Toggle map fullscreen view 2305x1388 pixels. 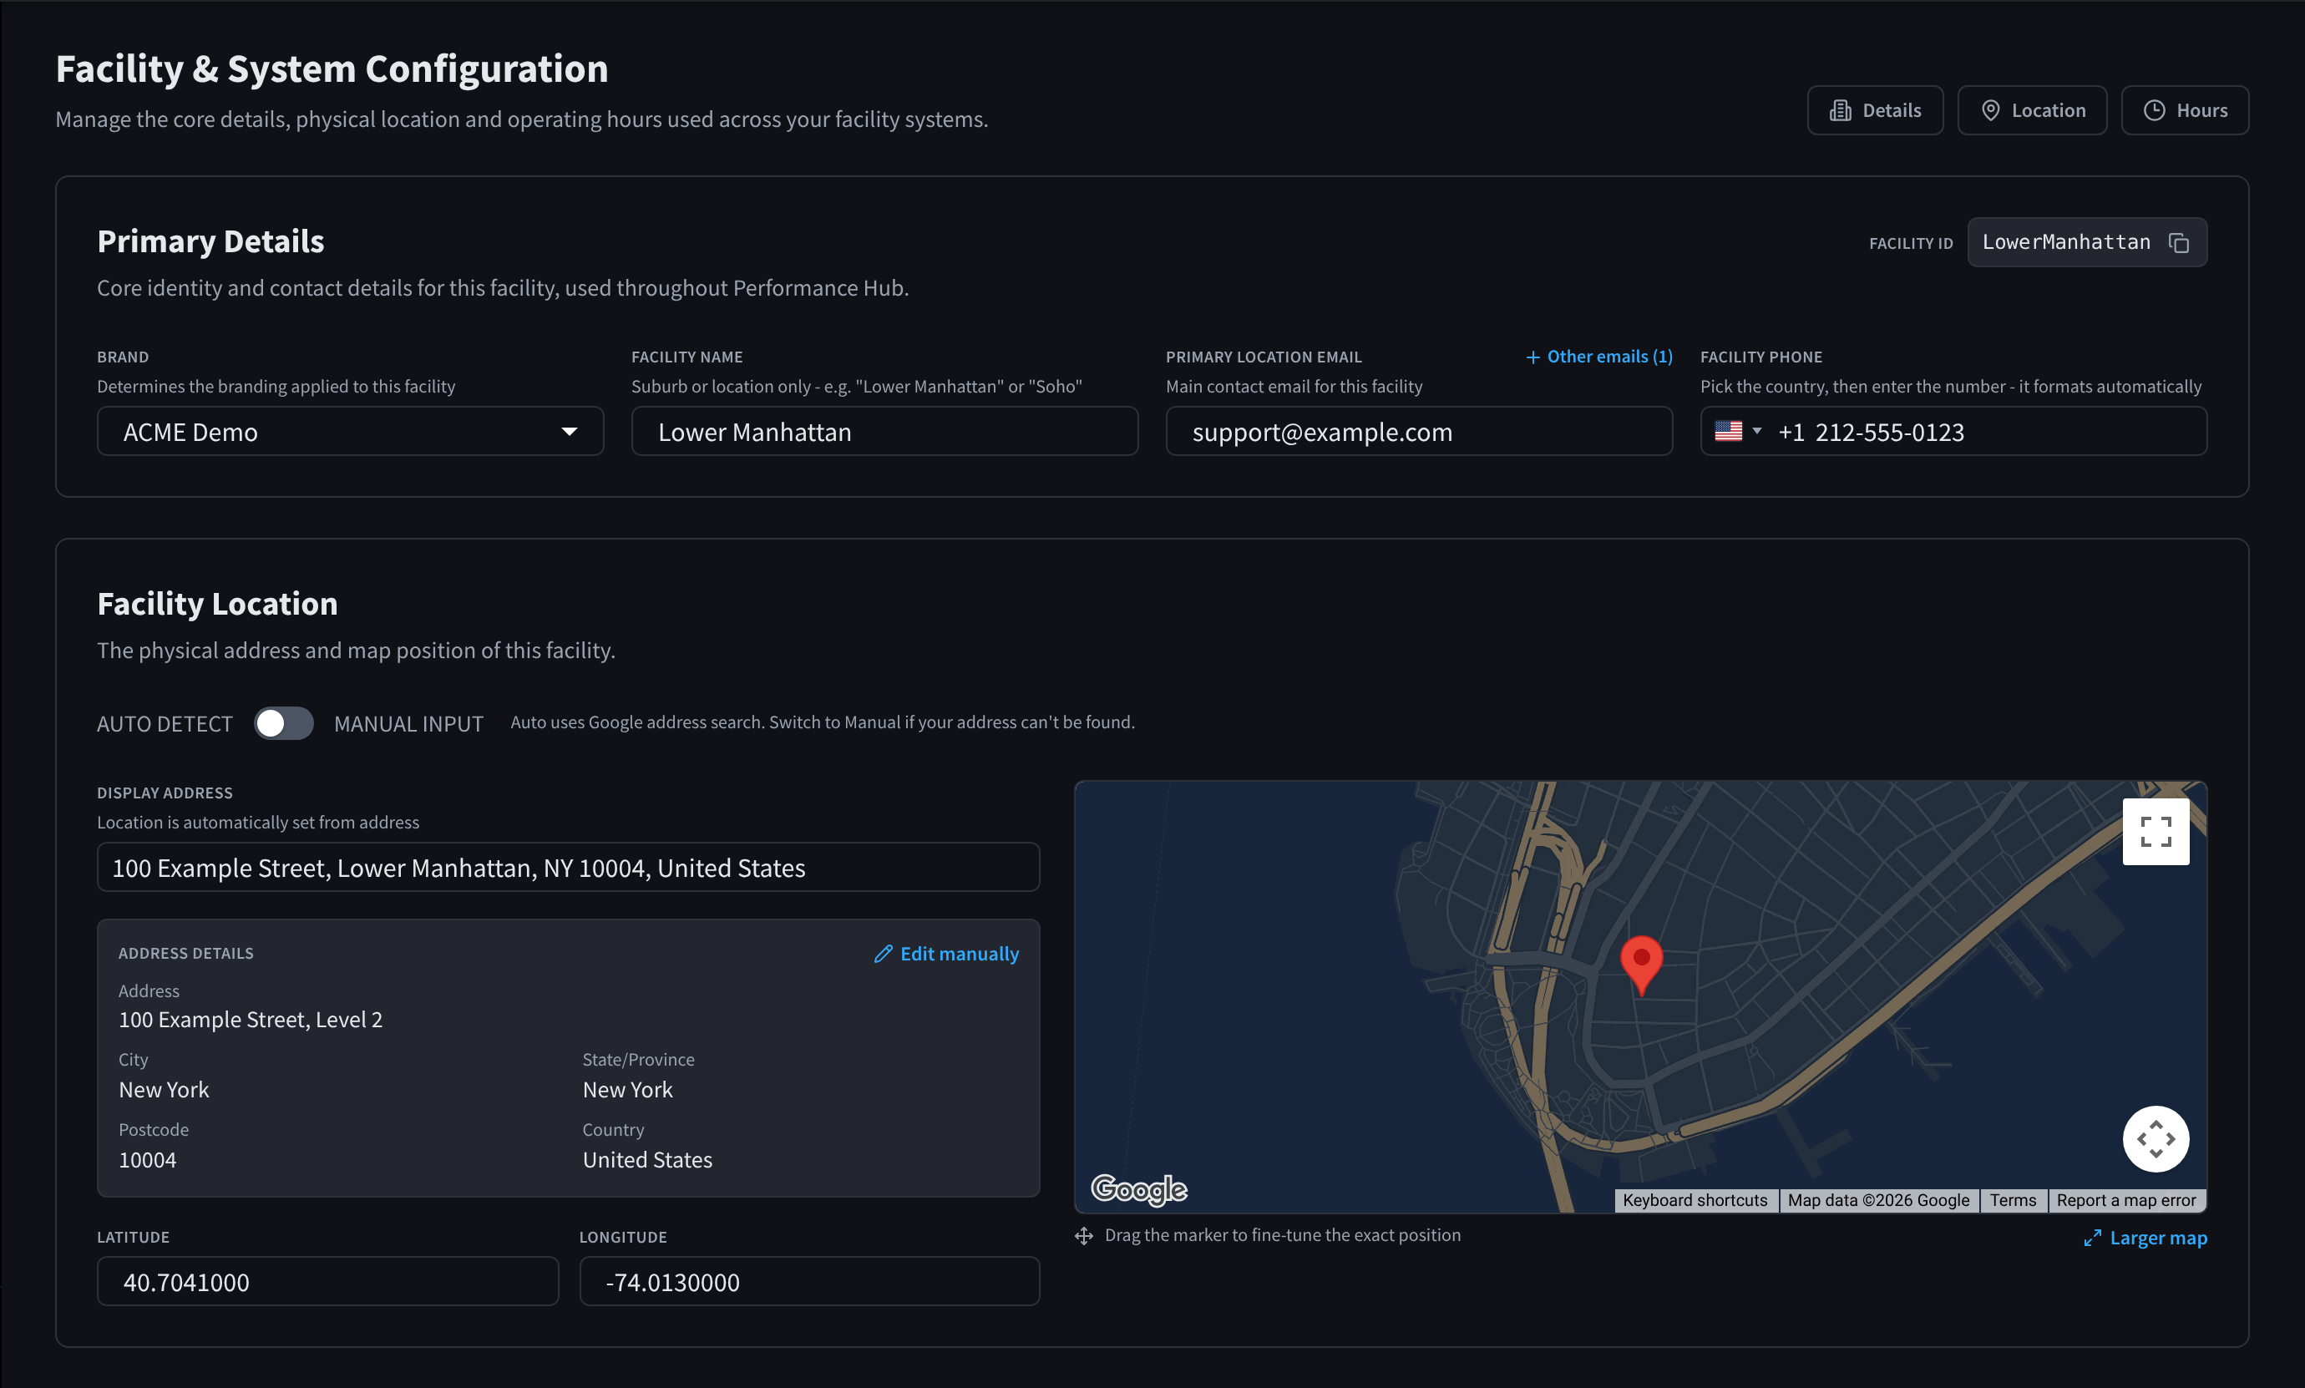click(2156, 832)
